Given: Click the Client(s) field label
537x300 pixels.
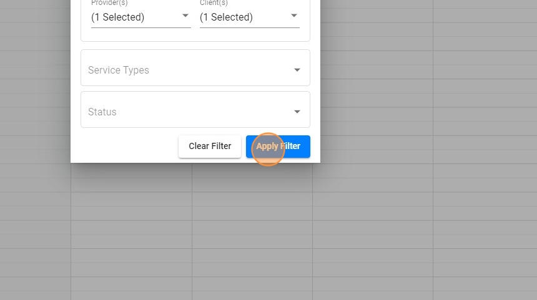Looking at the screenshot, I should 214,3.
